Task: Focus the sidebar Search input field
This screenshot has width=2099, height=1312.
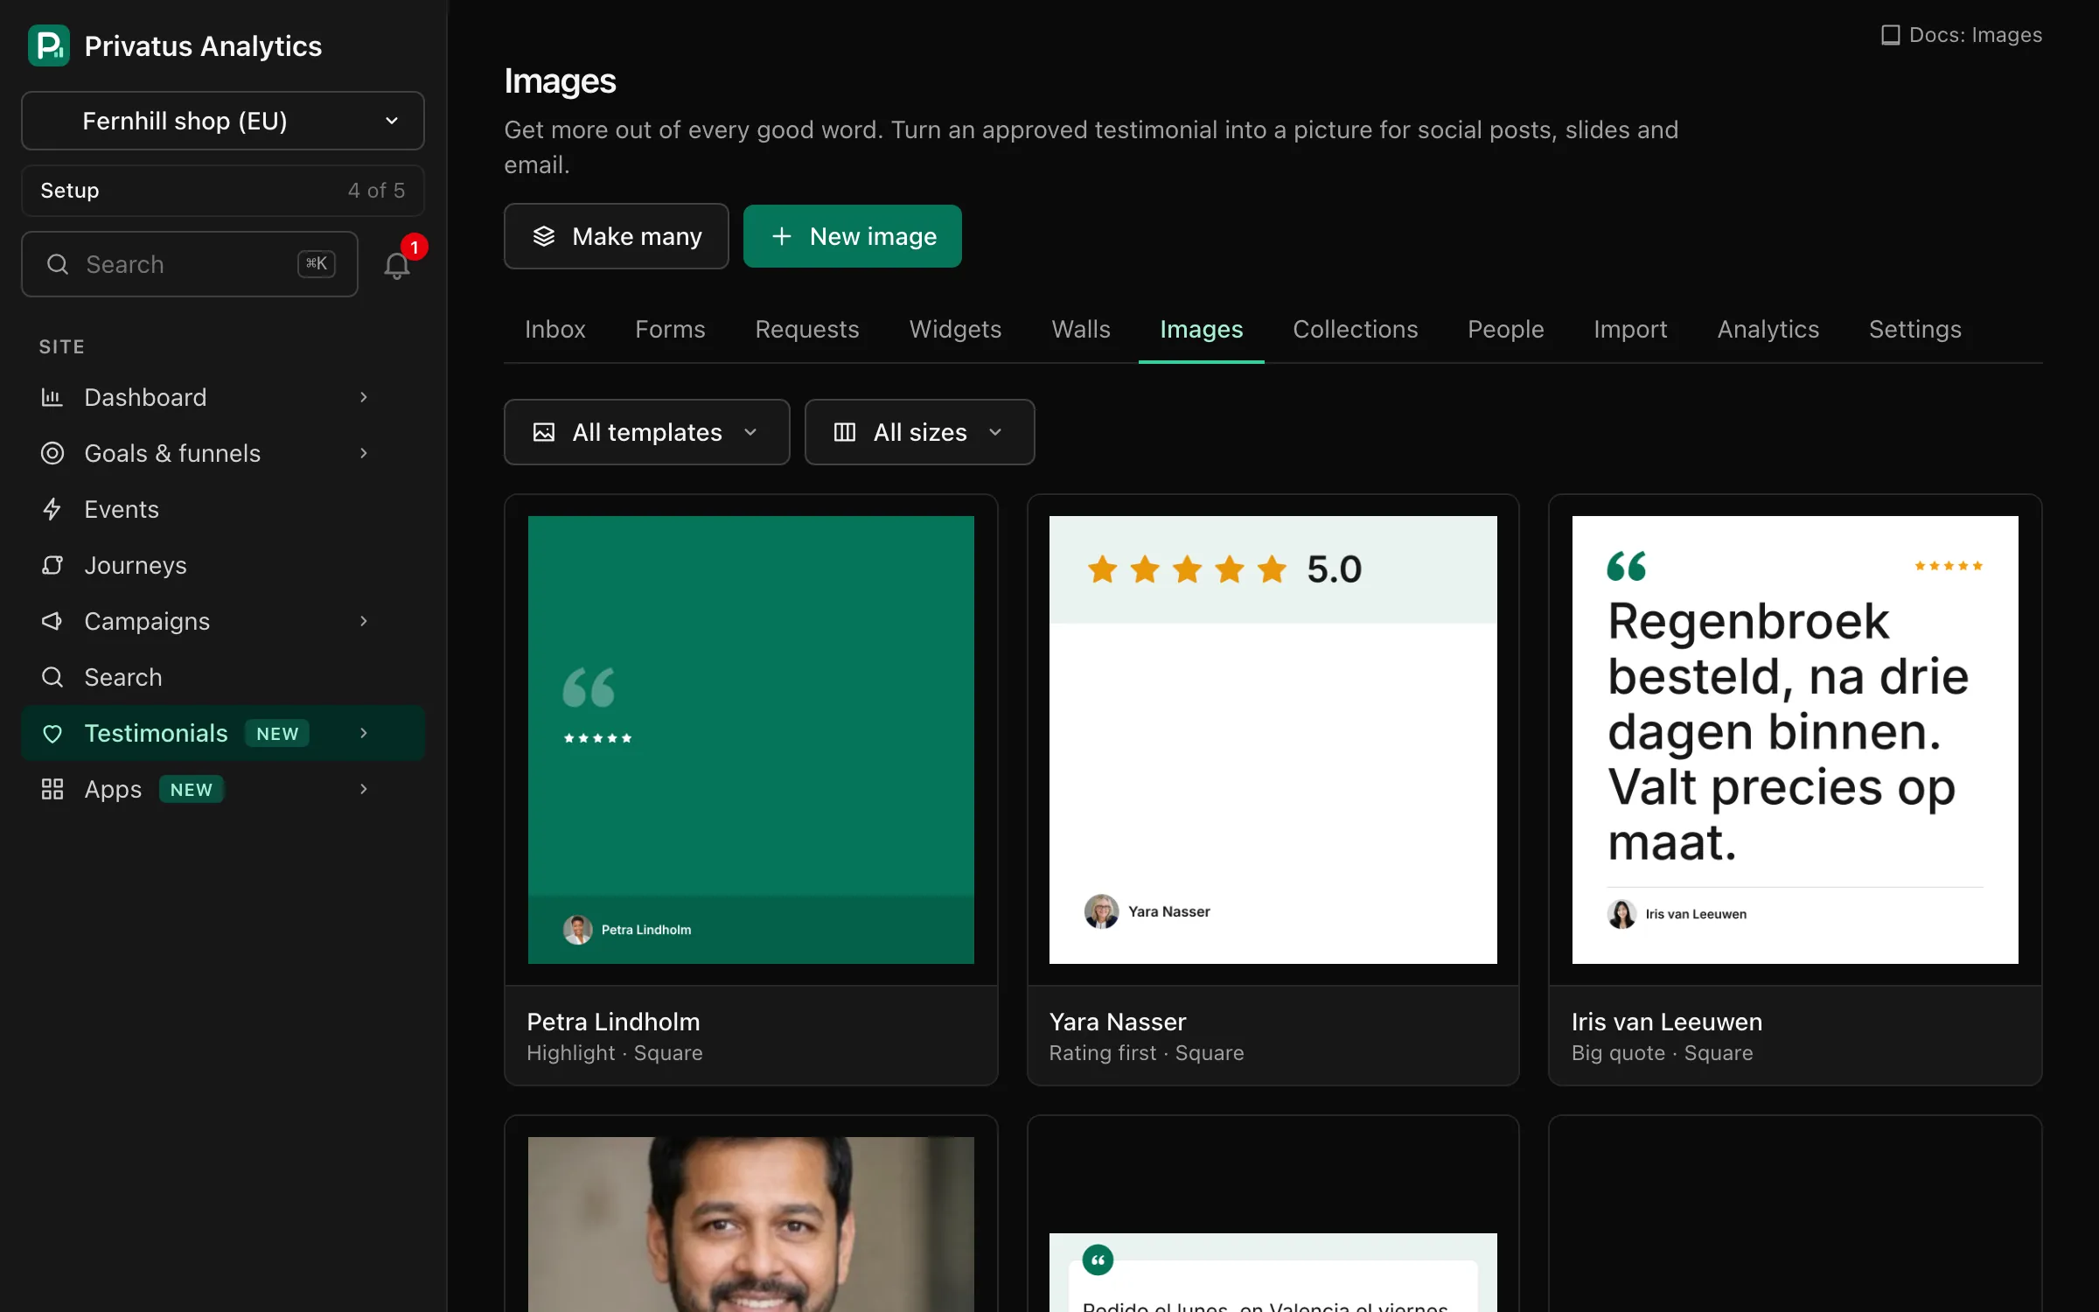Action: click(x=190, y=264)
